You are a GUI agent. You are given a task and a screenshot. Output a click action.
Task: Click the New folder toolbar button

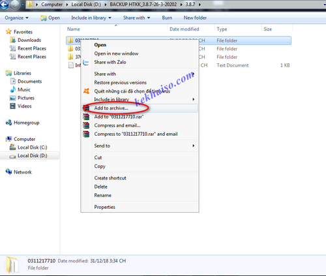tap(195, 18)
